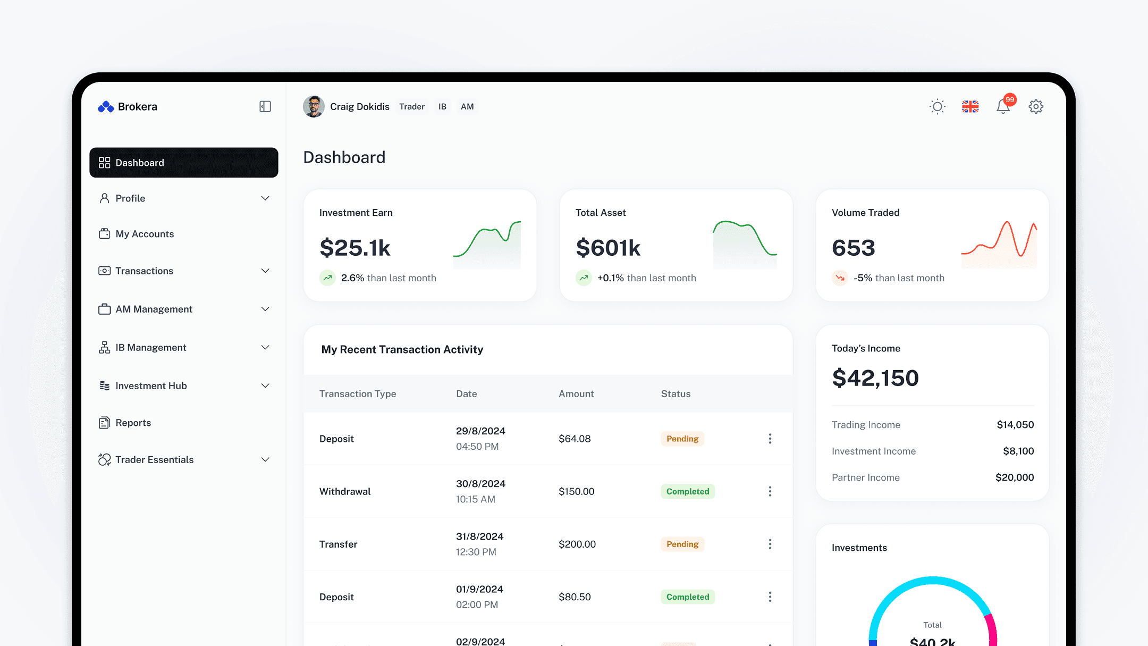Collapse the sidebar with the panel toggle
Viewport: 1148px width, 646px height.
(x=264, y=106)
